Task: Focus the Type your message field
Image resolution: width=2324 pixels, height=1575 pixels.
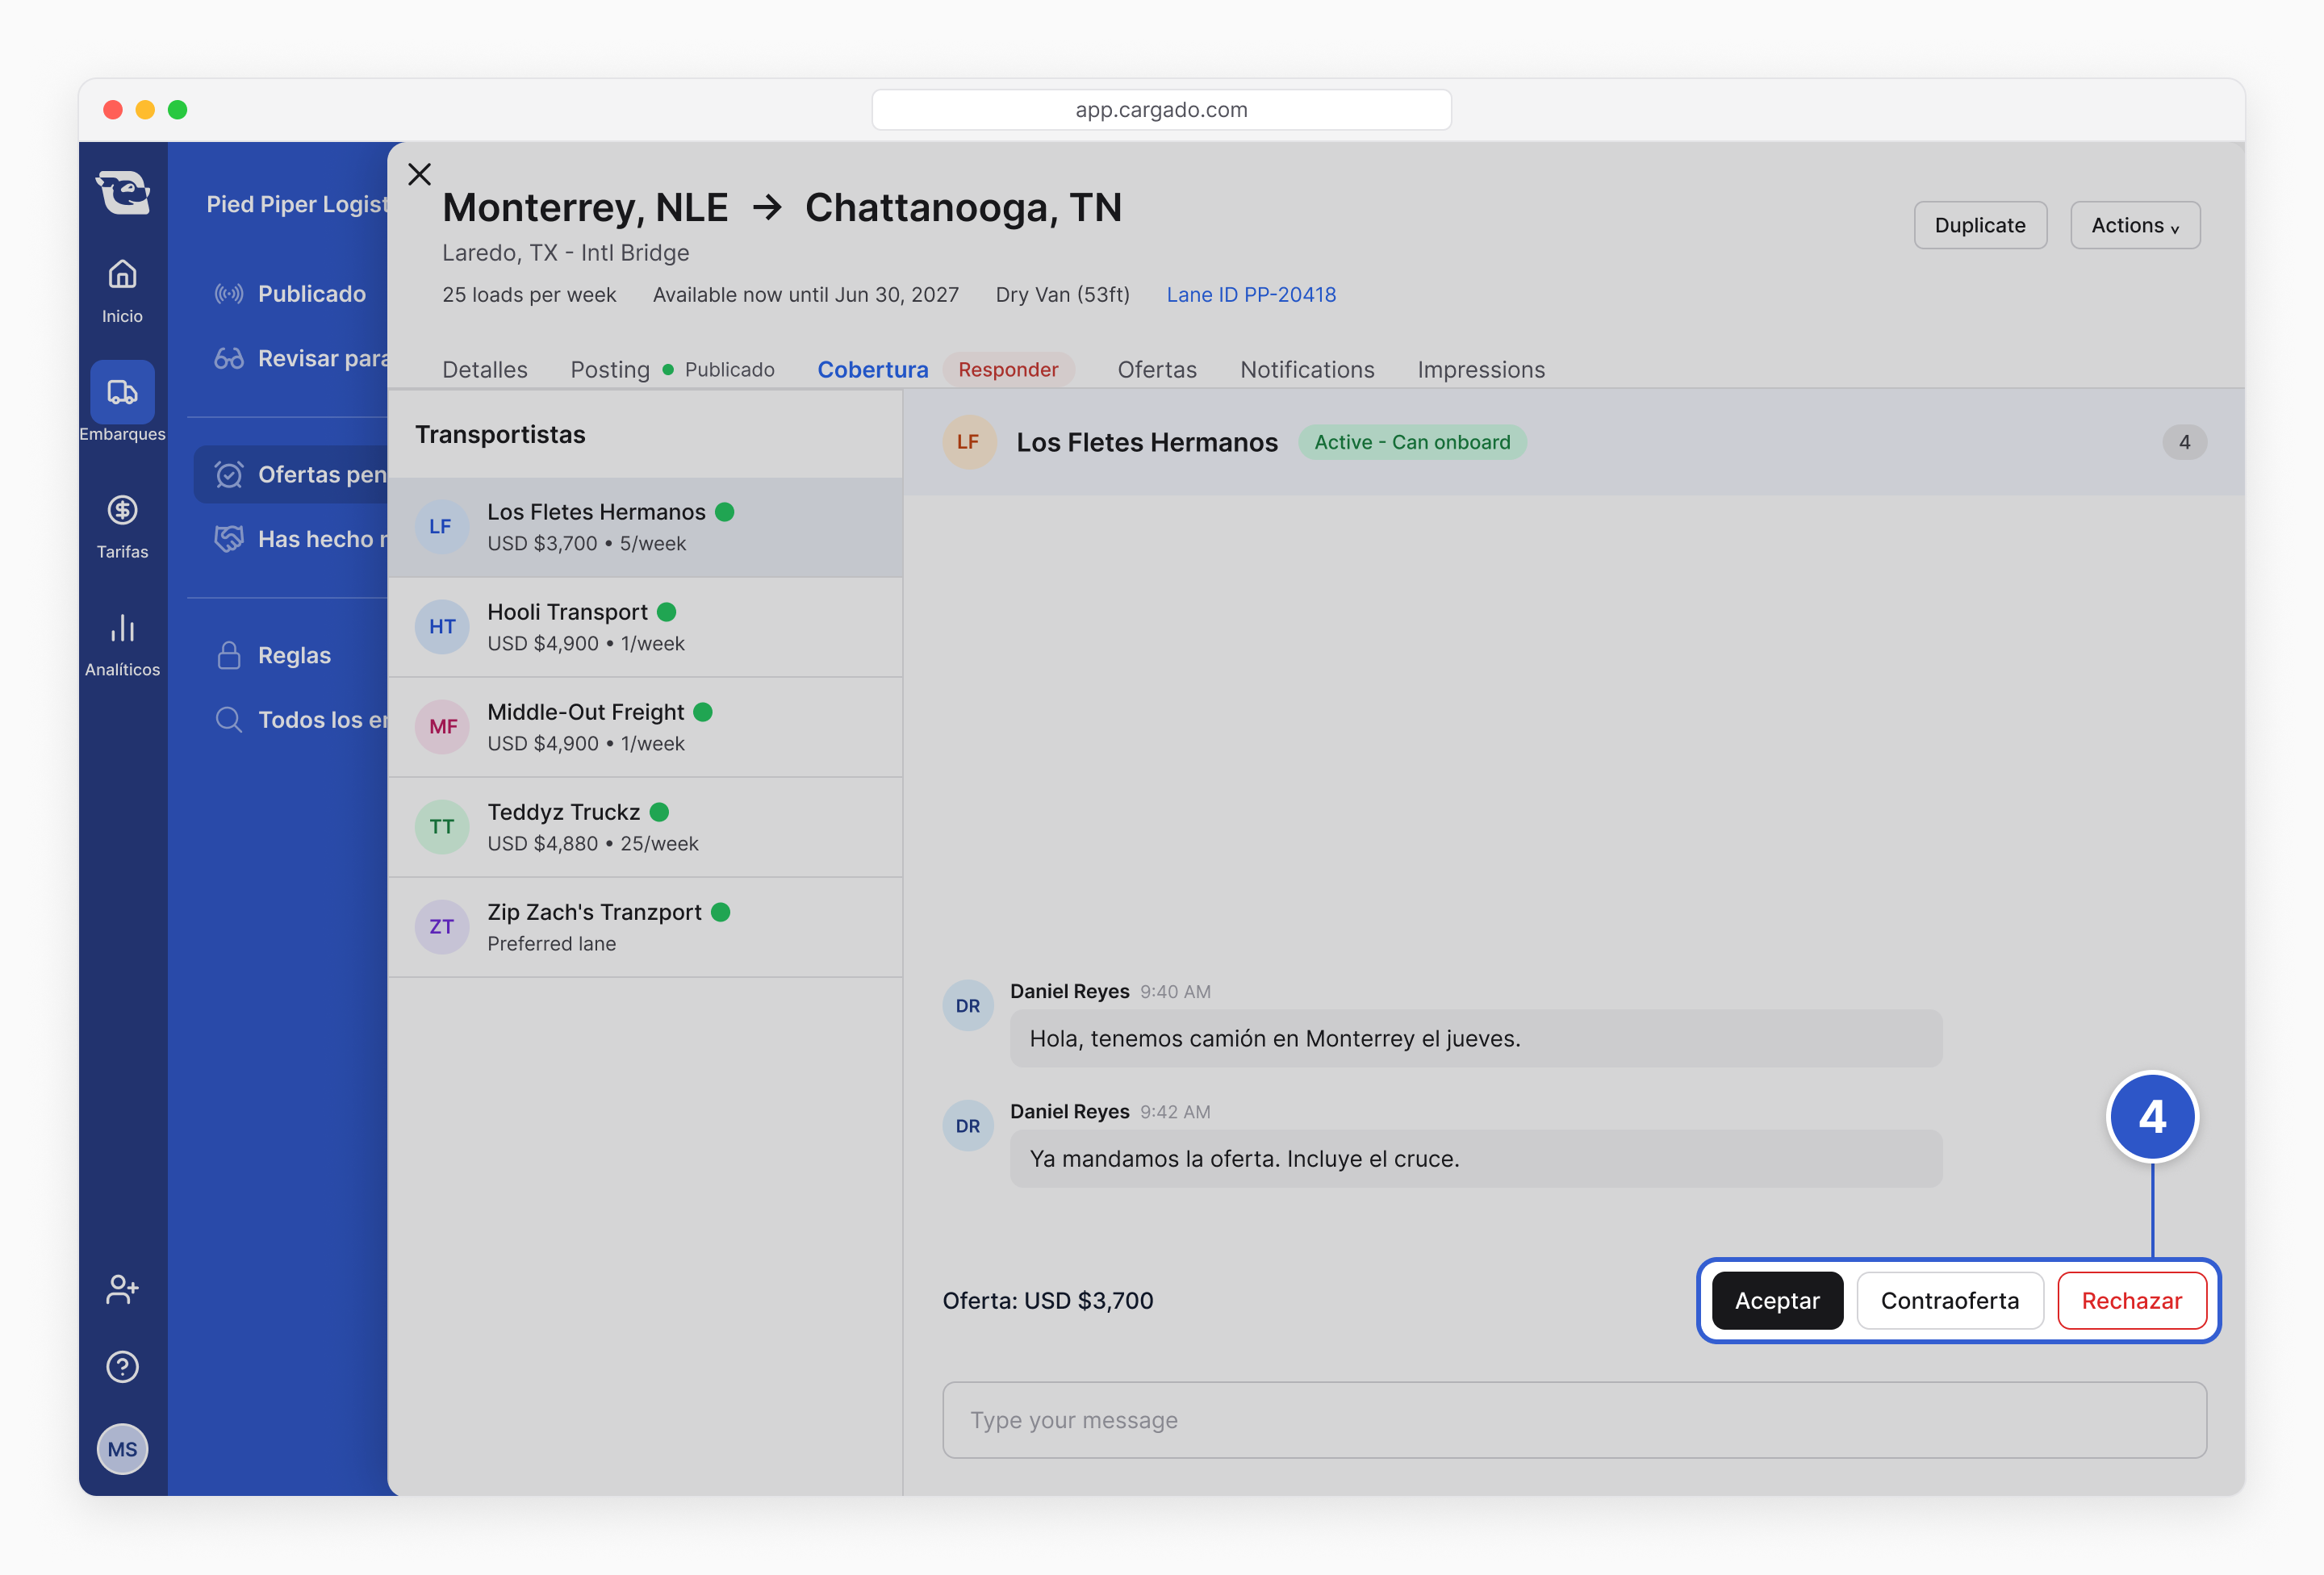Action: [1574, 1420]
